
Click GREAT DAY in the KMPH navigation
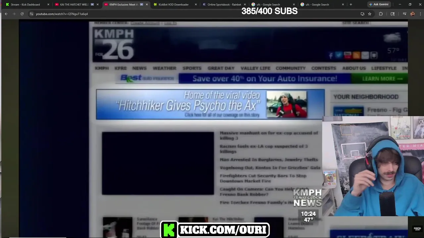[x=221, y=68]
